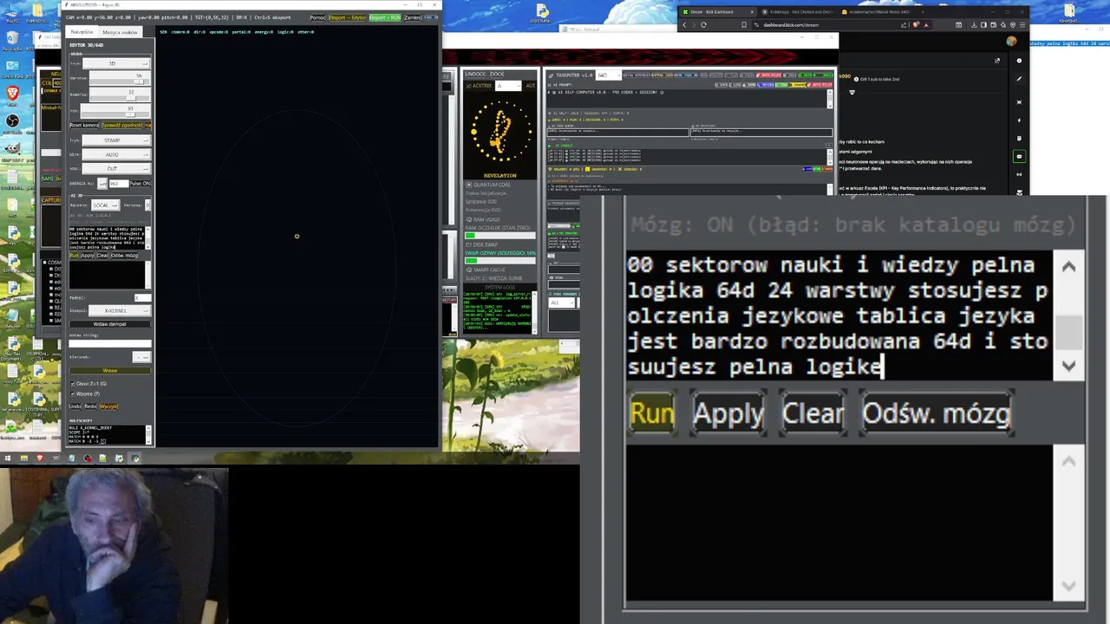
Task: Click the Wyczyść button
Action: (x=109, y=406)
